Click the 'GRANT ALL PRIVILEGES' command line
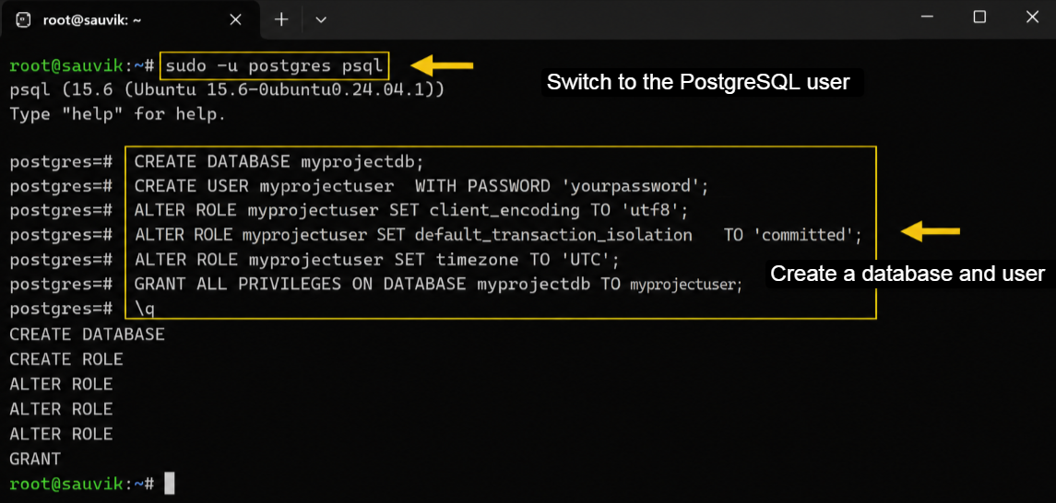Screen dimensions: 1056x503 pos(438,285)
